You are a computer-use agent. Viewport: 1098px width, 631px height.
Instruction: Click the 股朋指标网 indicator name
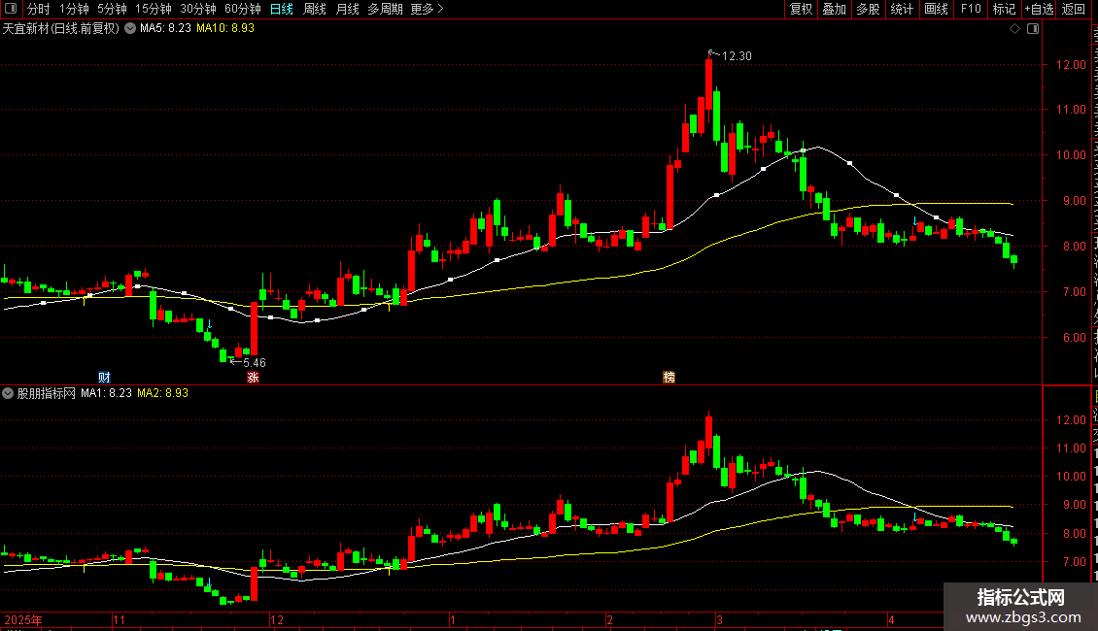pyautogui.click(x=47, y=393)
